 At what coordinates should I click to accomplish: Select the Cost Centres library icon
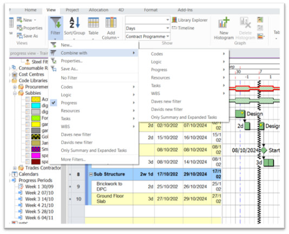(15, 74)
